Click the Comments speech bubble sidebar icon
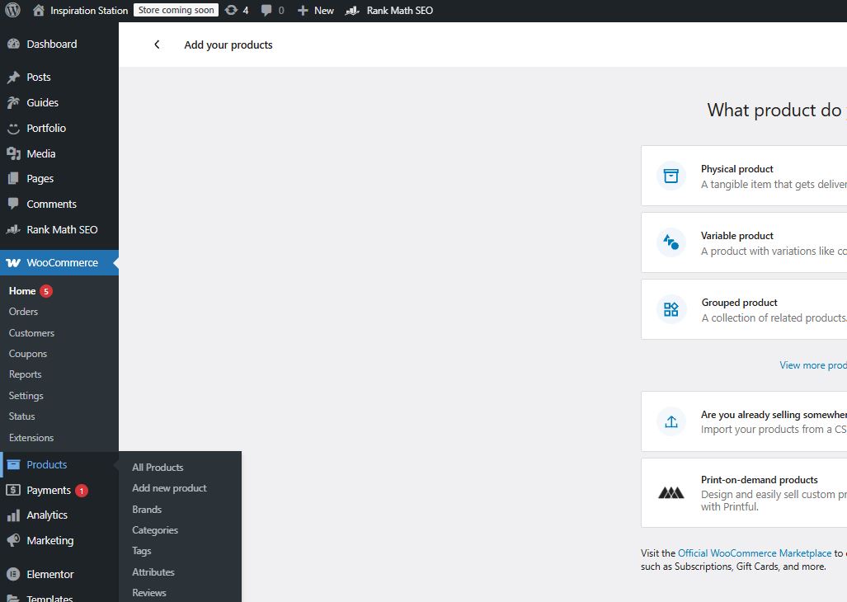Viewport: 847px width, 602px height. point(13,204)
